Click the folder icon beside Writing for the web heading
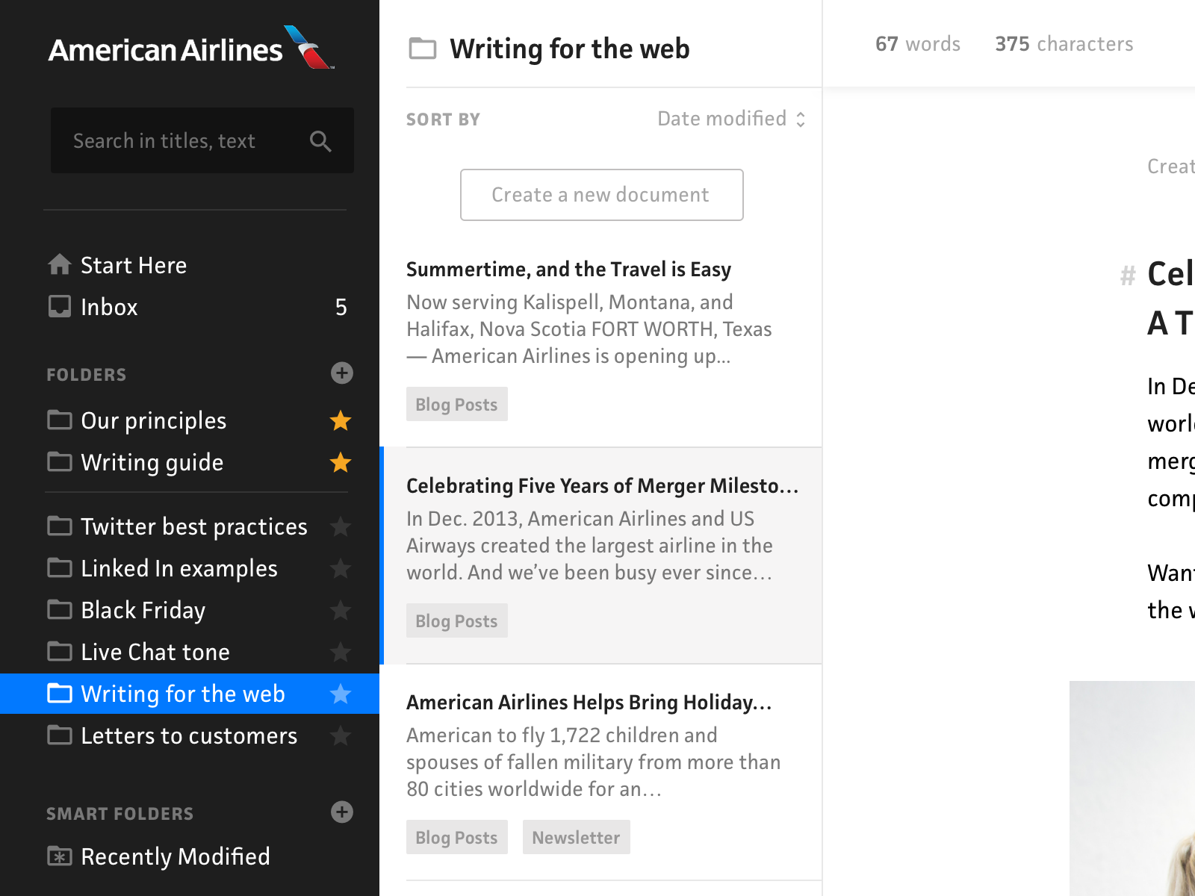 pyautogui.click(x=423, y=49)
